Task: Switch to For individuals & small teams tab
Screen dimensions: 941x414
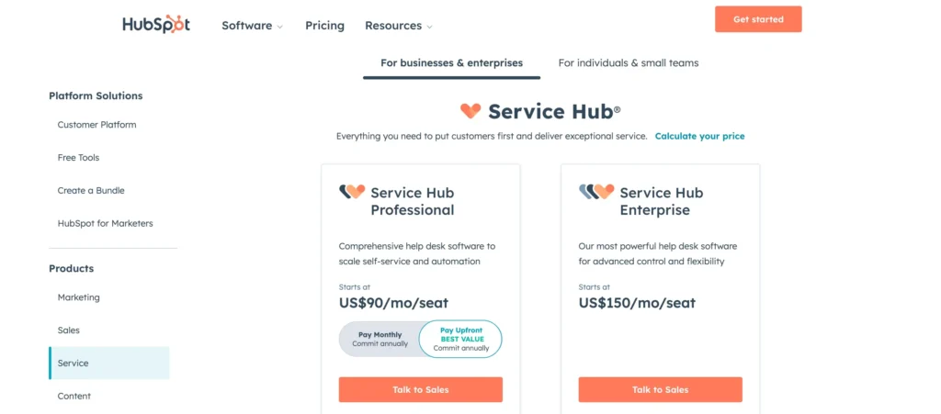Action: coord(629,63)
